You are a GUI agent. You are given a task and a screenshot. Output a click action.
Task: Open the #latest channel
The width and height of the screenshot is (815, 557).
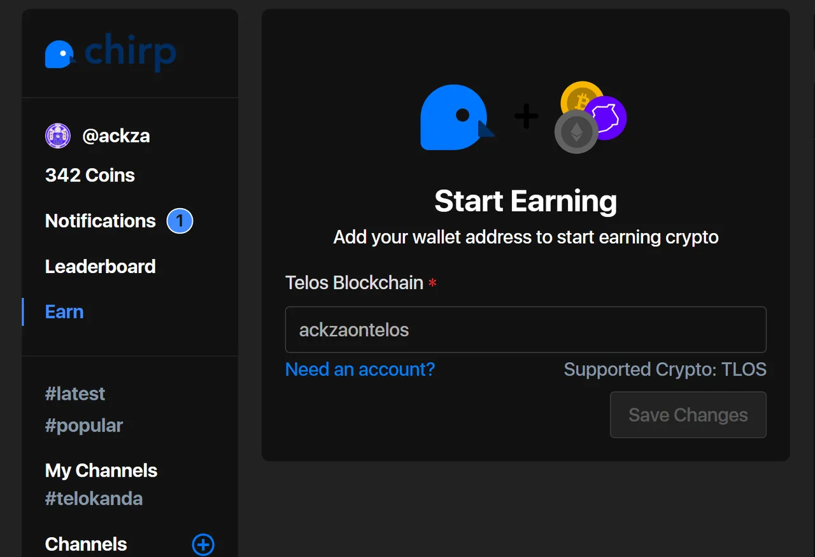[75, 394]
